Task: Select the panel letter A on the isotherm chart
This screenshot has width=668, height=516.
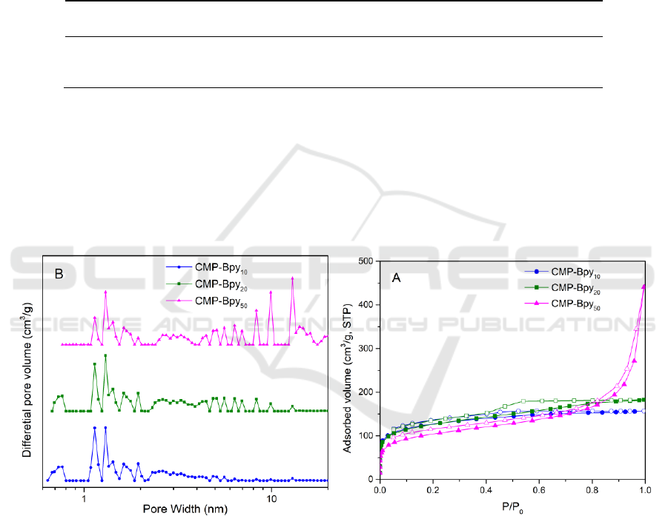Action: 396,281
